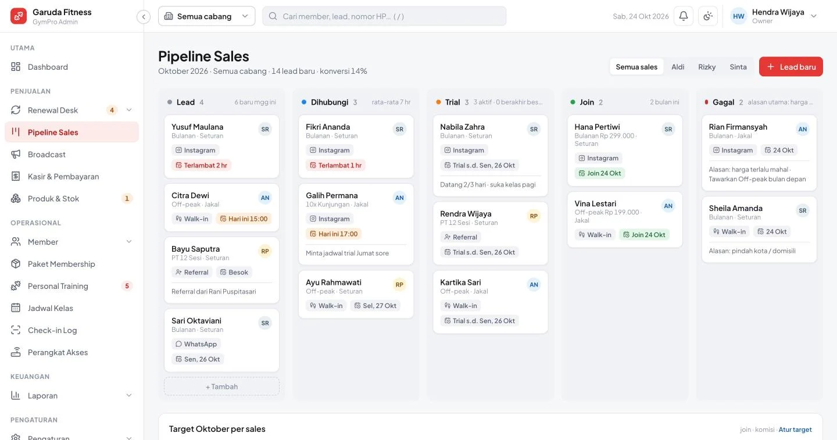Focus the member and lead search field
Viewport: 837px width, 440px height.
pos(384,16)
